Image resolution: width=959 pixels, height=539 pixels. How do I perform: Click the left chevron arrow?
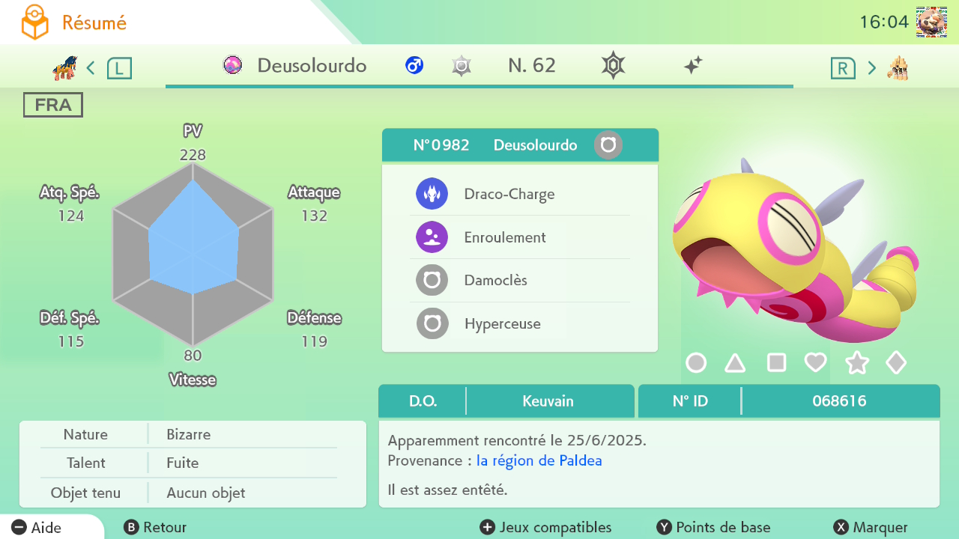pyautogui.click(x=91, y=68)
